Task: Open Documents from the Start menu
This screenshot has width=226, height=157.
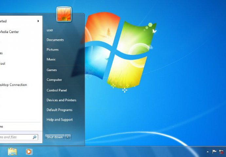Action: [55, 40]
